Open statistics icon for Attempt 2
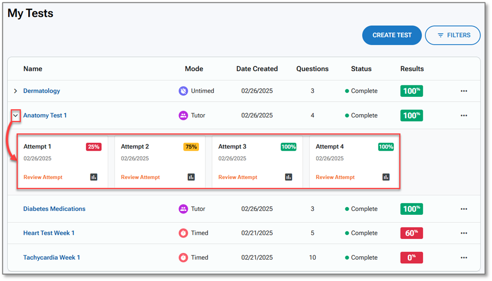 (191, 177)
